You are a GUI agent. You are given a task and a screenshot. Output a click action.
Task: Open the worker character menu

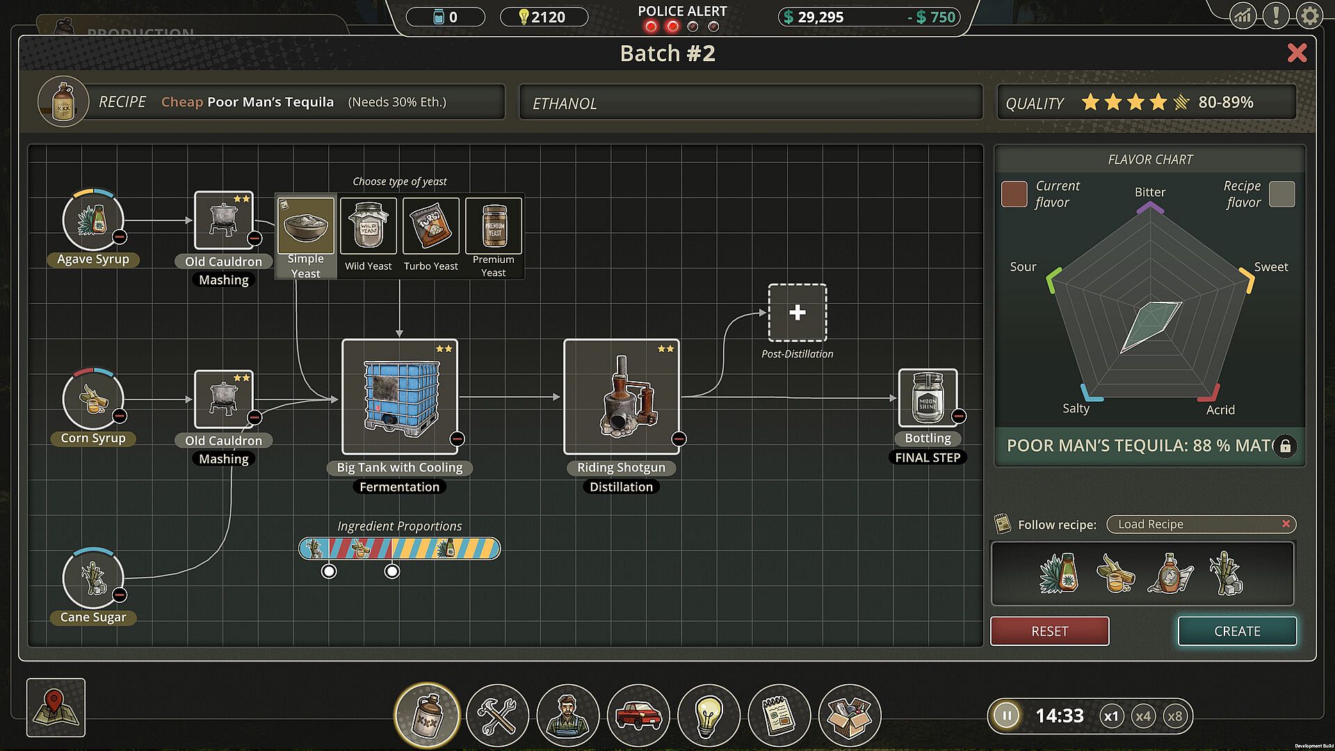coord(567,716)
